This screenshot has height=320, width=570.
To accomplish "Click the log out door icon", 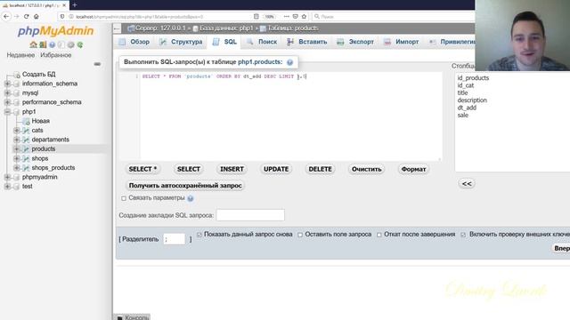I will [43, 44].
